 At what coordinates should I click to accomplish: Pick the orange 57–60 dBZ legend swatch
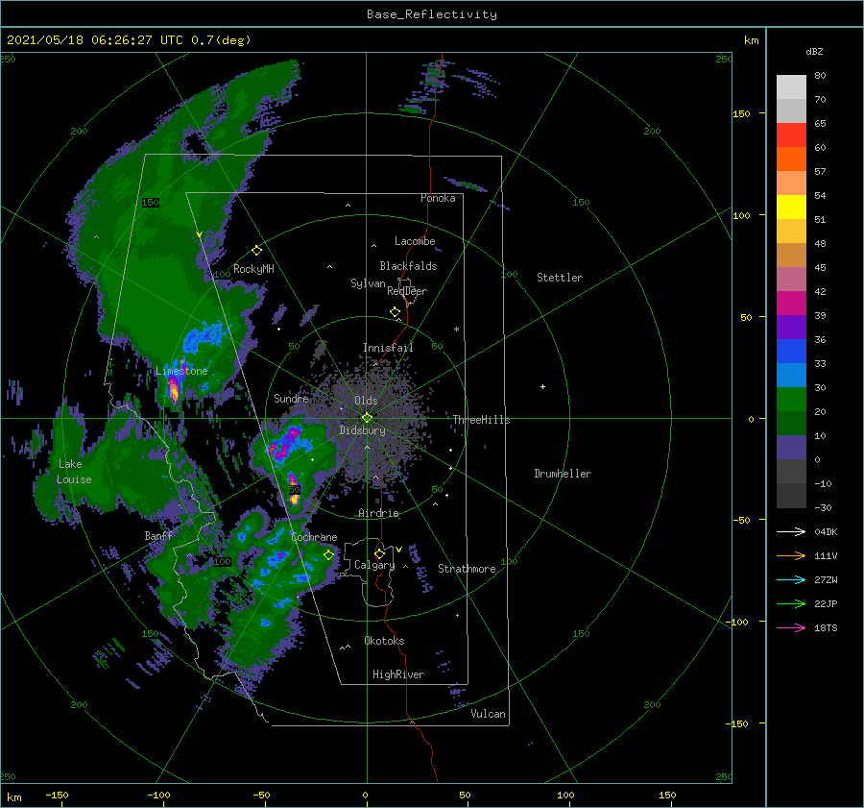791,159
